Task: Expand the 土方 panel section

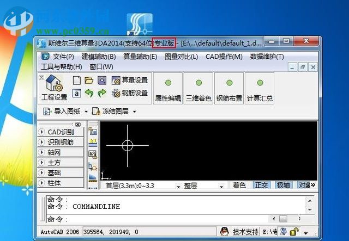Action: (x=61, y=163)
